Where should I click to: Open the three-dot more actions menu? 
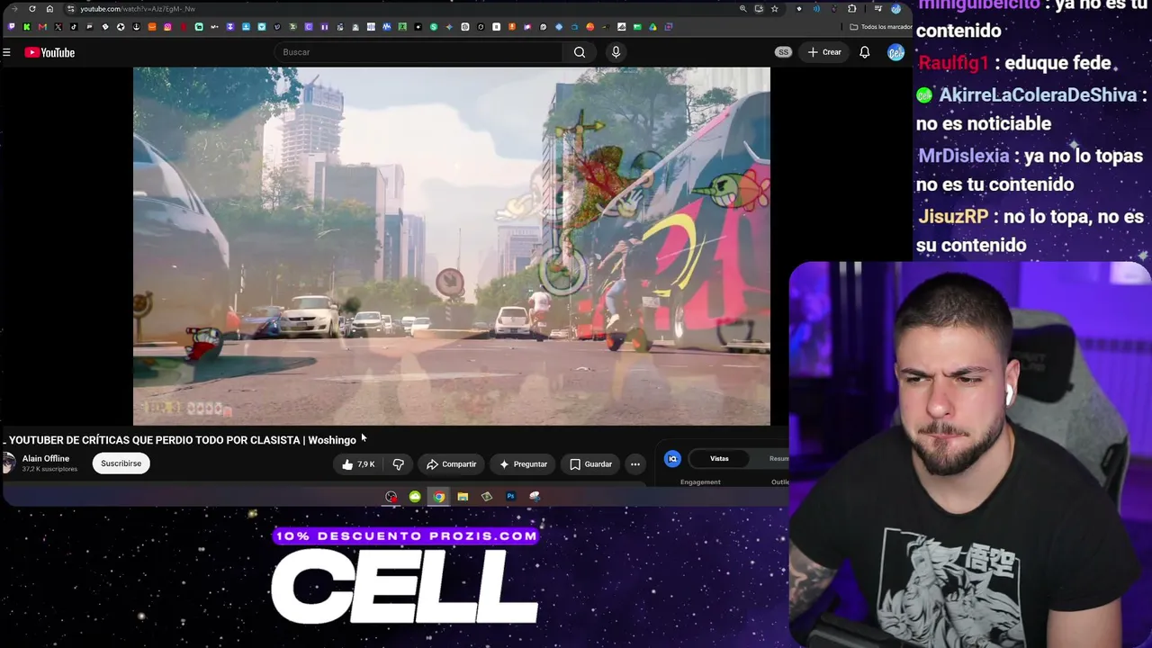[x=635, y=464]
